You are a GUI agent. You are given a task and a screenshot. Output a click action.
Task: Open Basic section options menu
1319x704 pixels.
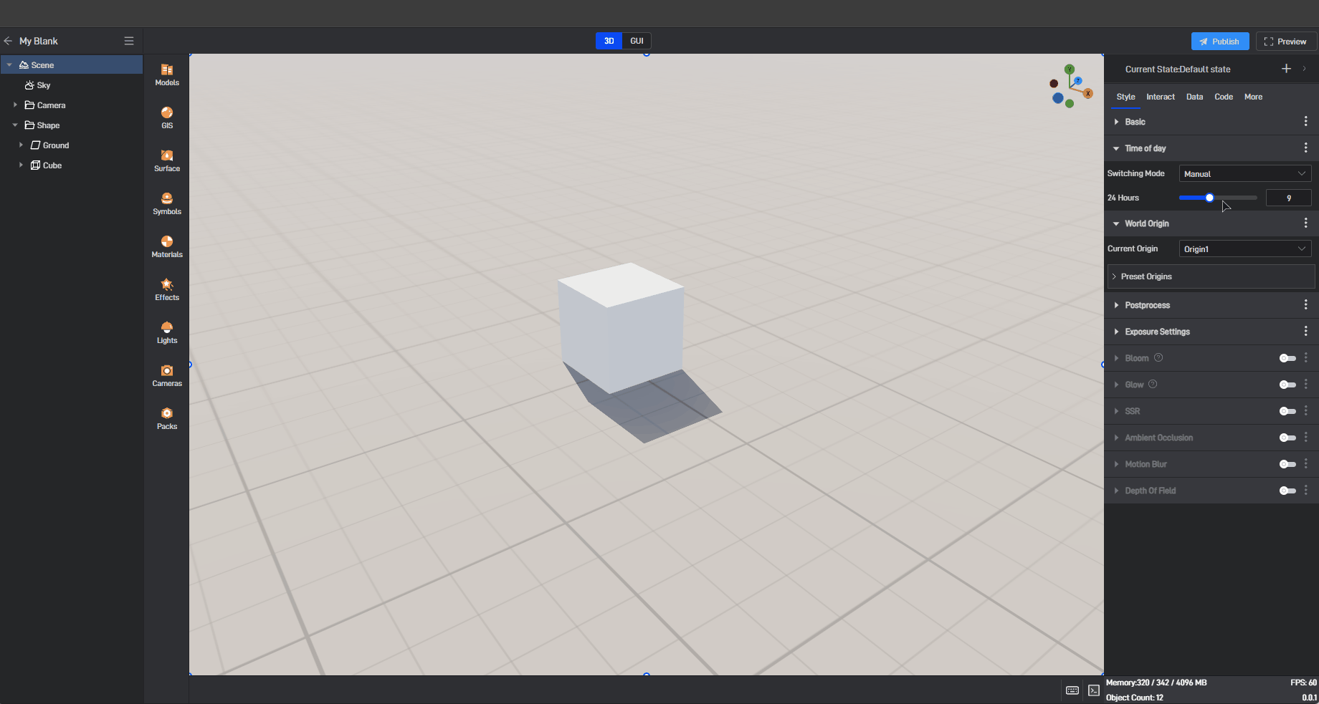(x=1305, y=122)
